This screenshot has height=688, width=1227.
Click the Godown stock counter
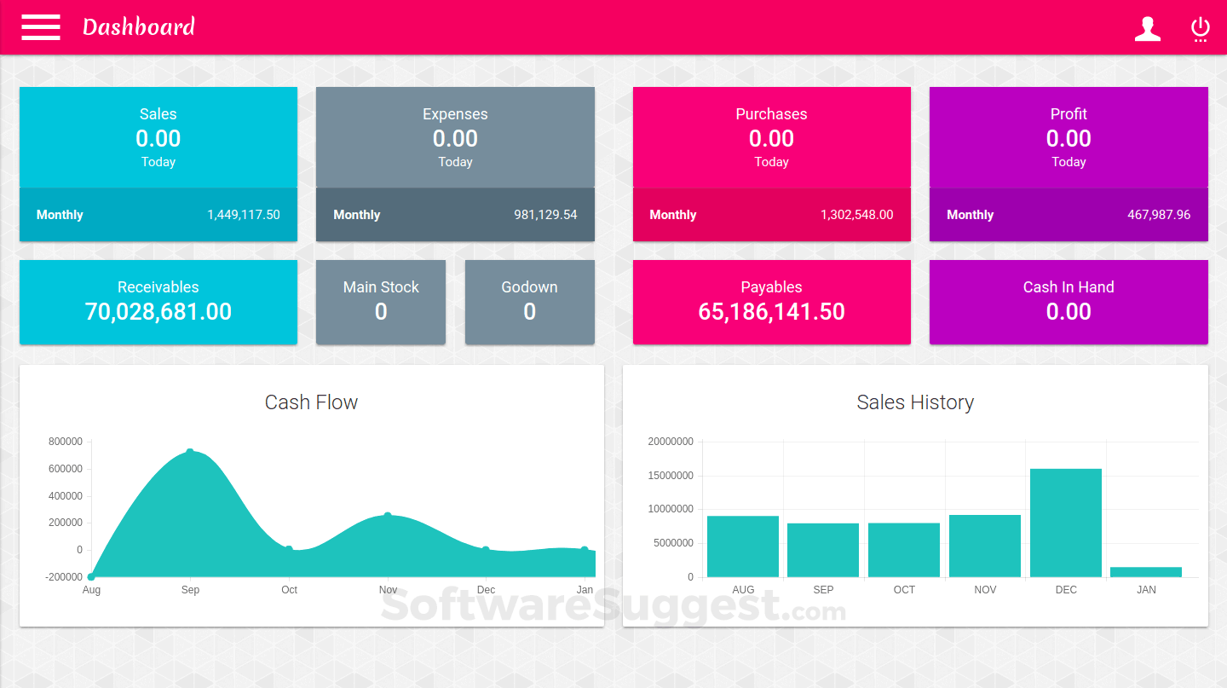pos(529,301)
